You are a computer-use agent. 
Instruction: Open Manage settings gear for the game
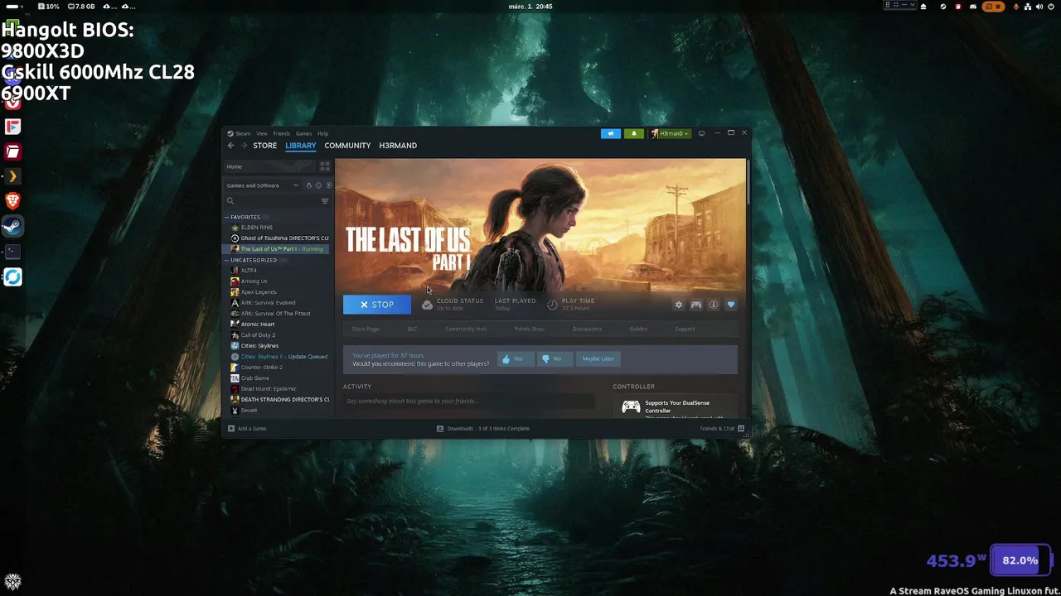[x=678, y=305]
